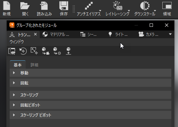Click the first transform toolbar selection icon
The image size is (178, 127).
point(12,51)
